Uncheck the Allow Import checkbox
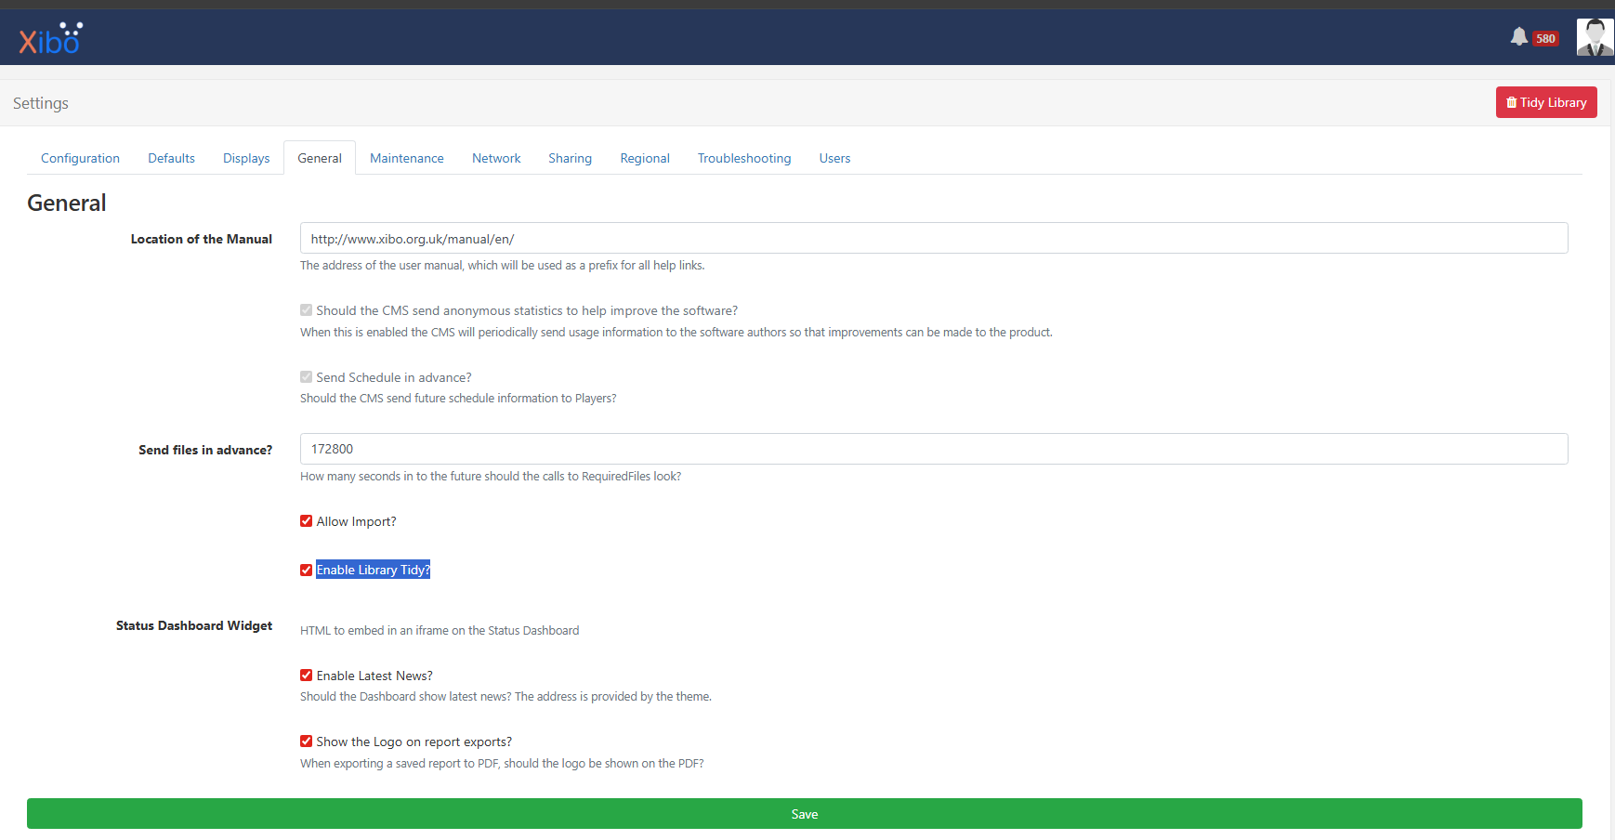Viewport: 1615px width, 840px height. pos(307,521)
